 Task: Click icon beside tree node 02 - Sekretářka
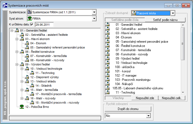(22, 35)
